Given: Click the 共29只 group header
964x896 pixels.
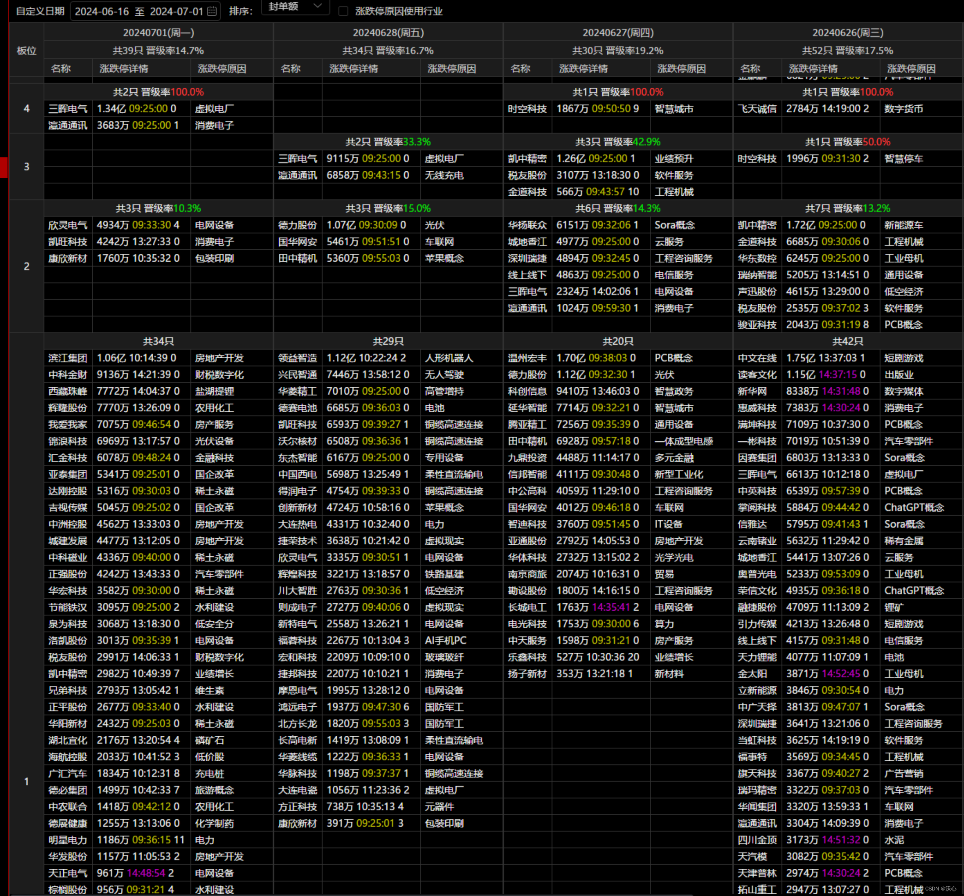Looking at the screenshot, I should click(x=388, y=341).
